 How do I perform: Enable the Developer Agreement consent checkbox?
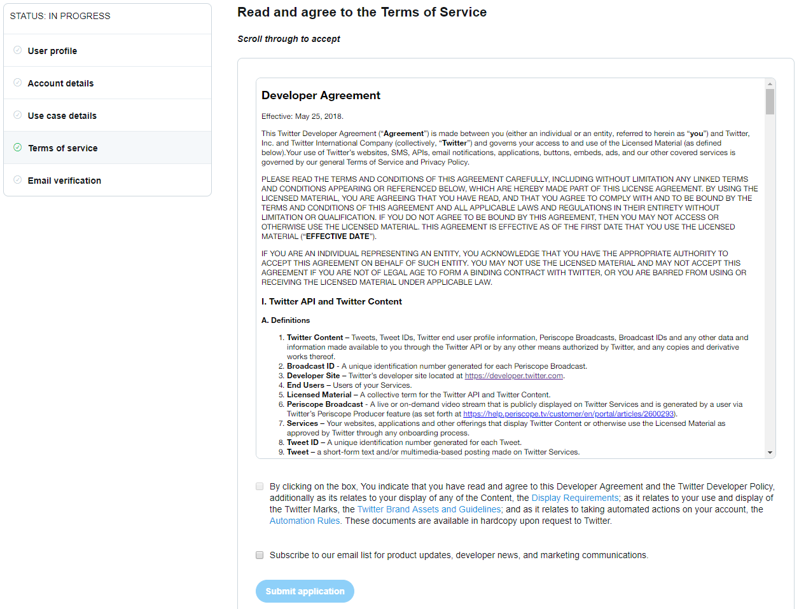tap(259, 486)
